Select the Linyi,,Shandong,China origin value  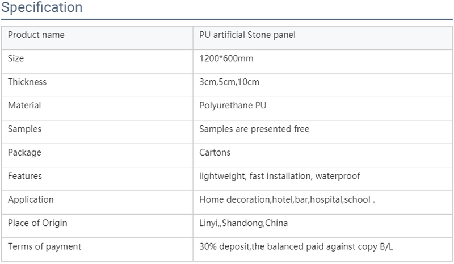click(x=243, y=223)
